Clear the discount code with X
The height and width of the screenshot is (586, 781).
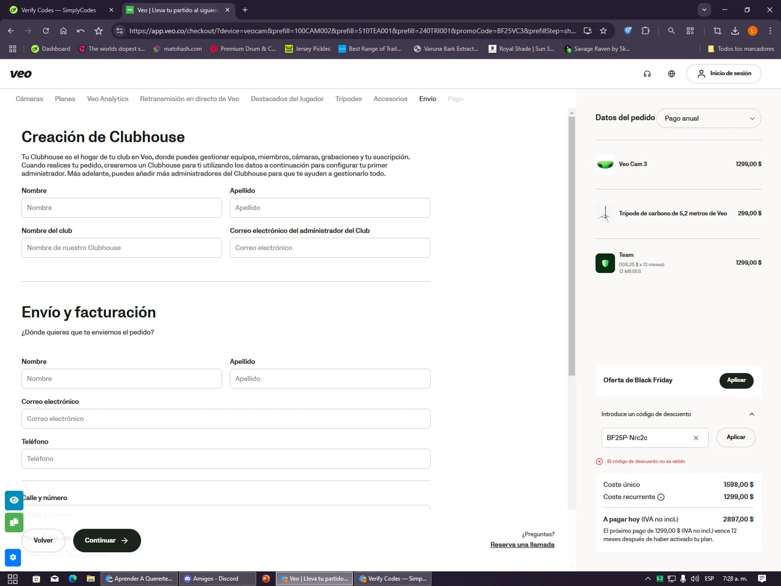pyautogui.click(x=696, y=438)
